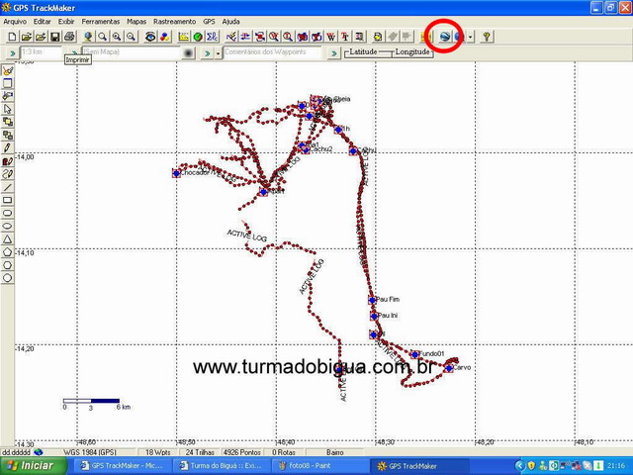Viewport: 633px width, 475px height.
Task: Select the straight line tool
Action: click(7, 187)
